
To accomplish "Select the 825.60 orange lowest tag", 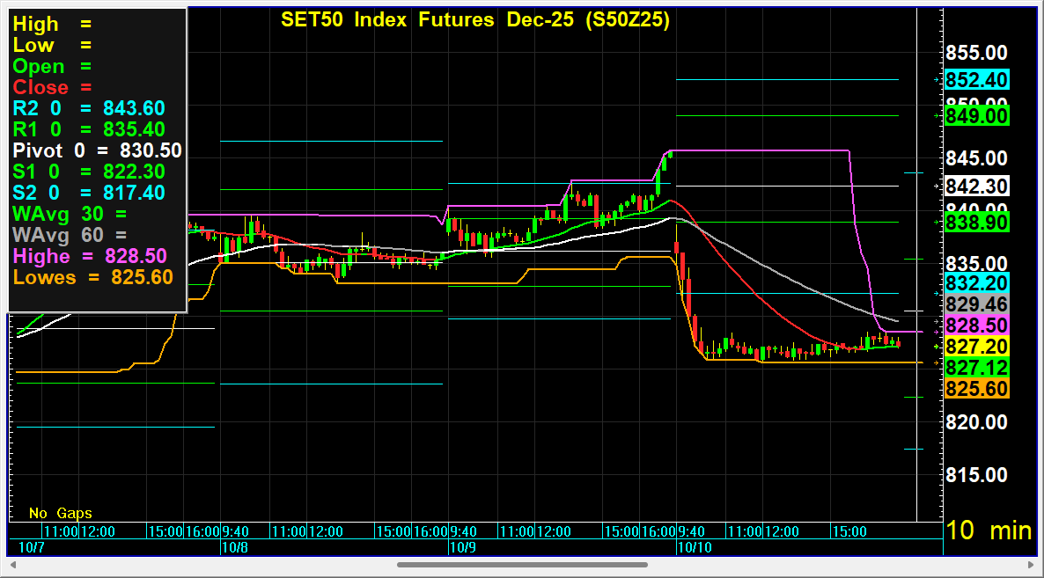I will pyautogui.click(x=976, y=388).
